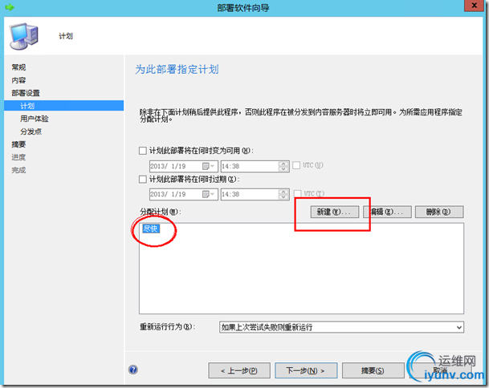Select 摘要 step in sidebar
489x388 pixels.
tap(18, 144)
